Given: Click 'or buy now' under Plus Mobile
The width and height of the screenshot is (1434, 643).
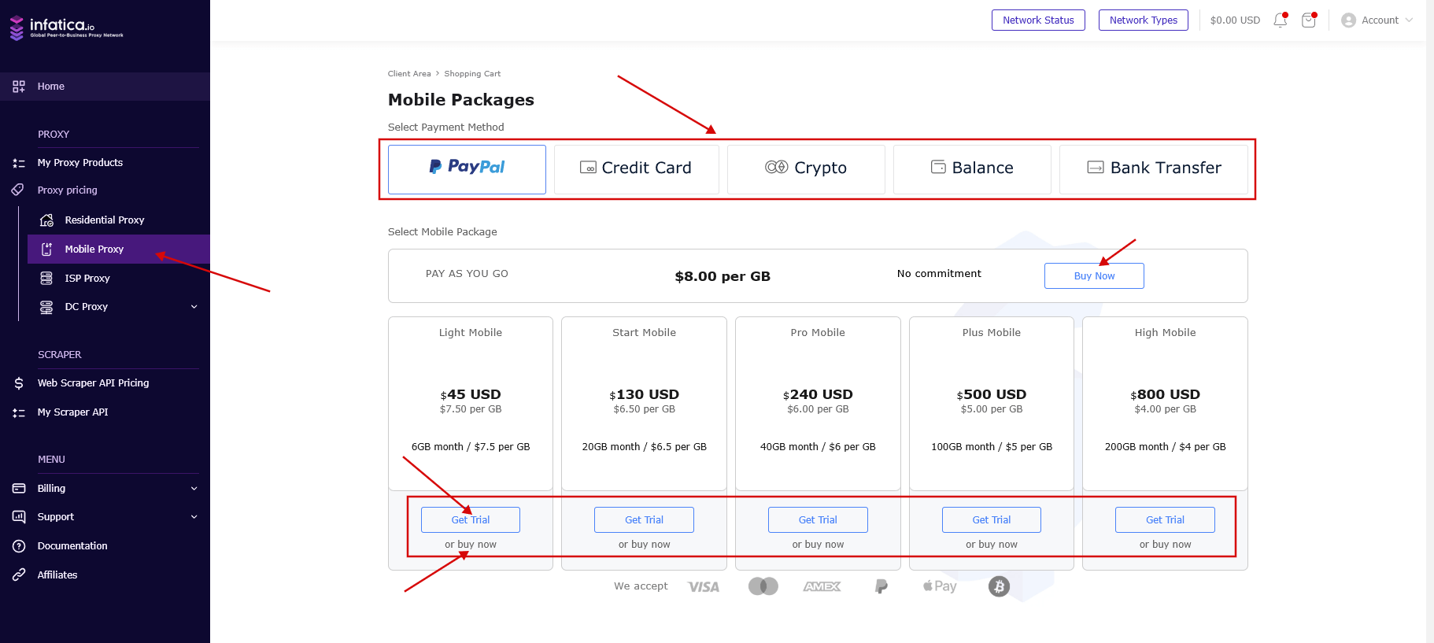Looking at the screenshot, I should click(x=992, y=545).
